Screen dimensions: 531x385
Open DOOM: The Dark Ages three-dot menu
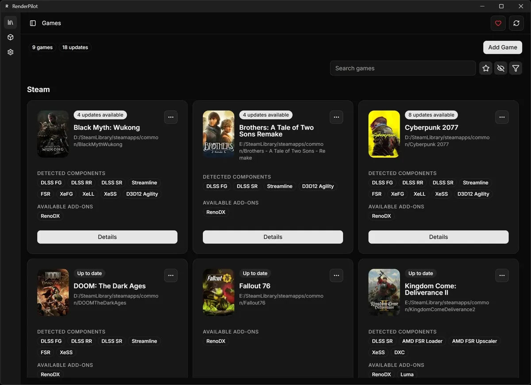point(171,275)
